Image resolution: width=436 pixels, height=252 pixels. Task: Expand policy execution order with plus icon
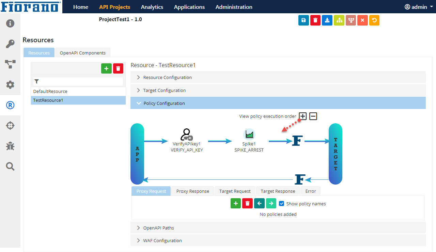(303, 116)
